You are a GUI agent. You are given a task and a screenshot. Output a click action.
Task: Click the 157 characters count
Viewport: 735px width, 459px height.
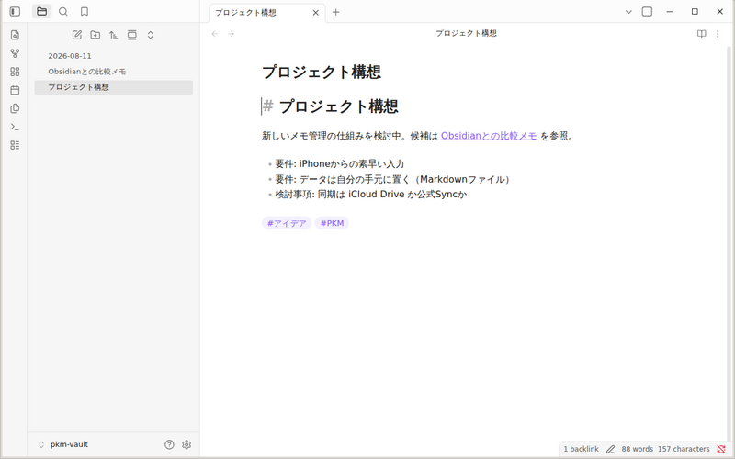684,449
